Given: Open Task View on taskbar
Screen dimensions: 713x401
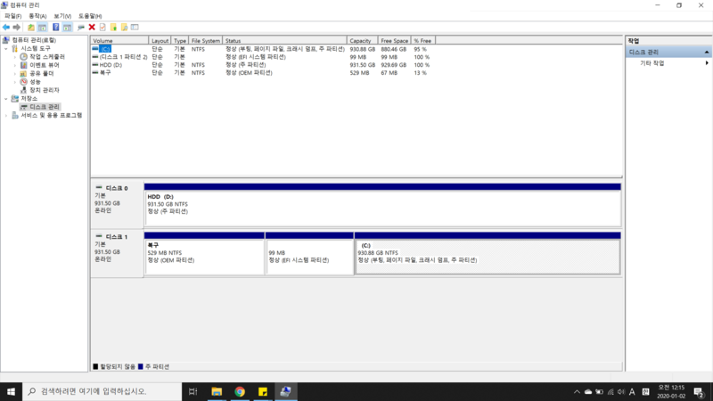Looking at the screenshot, I should 193,391.
